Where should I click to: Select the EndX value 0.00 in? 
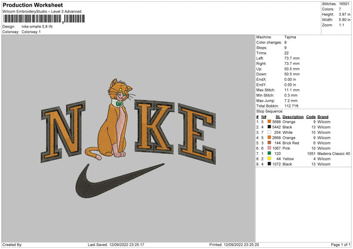click(x=290, y=79)
